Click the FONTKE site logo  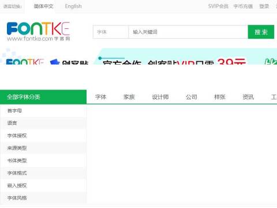pyautogui.click(x=38, y=31)
